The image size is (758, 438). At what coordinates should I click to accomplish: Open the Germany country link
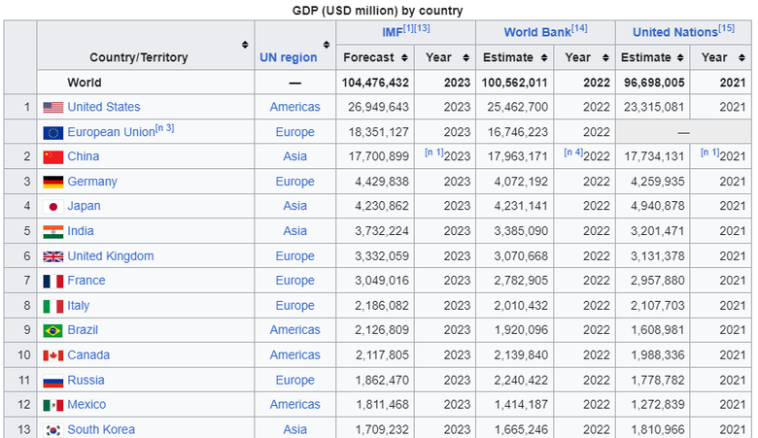(x=92, y=182)
